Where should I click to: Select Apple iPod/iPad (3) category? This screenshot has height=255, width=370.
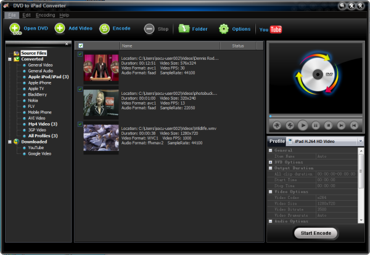tap(48, 77)
